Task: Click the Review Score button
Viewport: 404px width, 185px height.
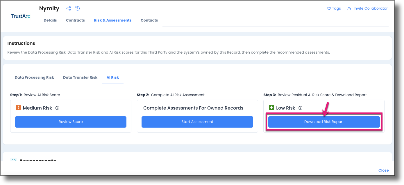Action: [71, 122]
